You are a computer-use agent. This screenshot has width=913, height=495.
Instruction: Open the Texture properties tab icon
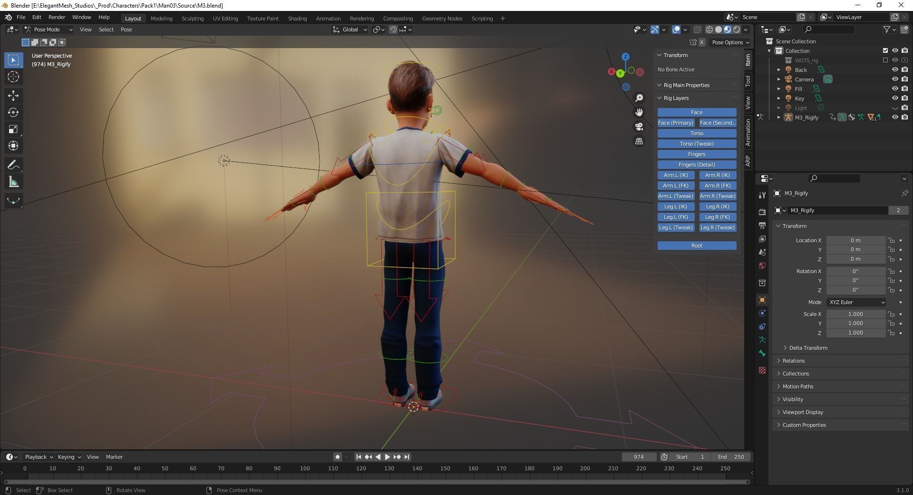[x=762, y=370]
